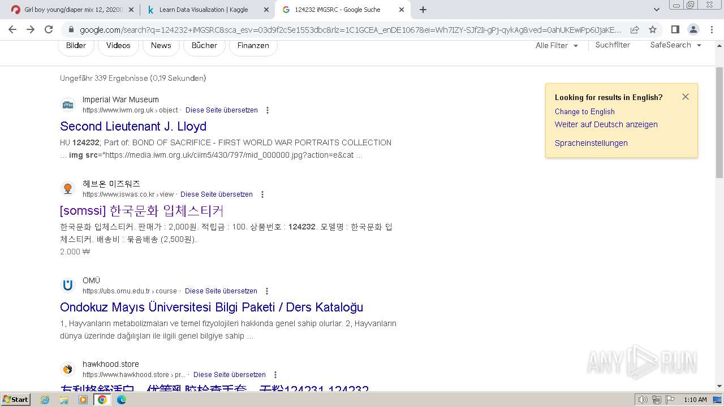
Task: Open site info lock icon
Action: [71, 30]
